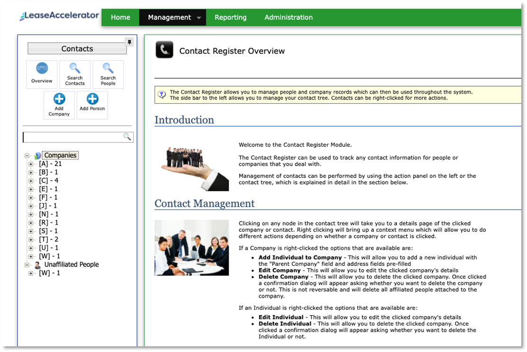Click the Companies folder icon
This screenshot has width=527, height=352.
[37, 156]
